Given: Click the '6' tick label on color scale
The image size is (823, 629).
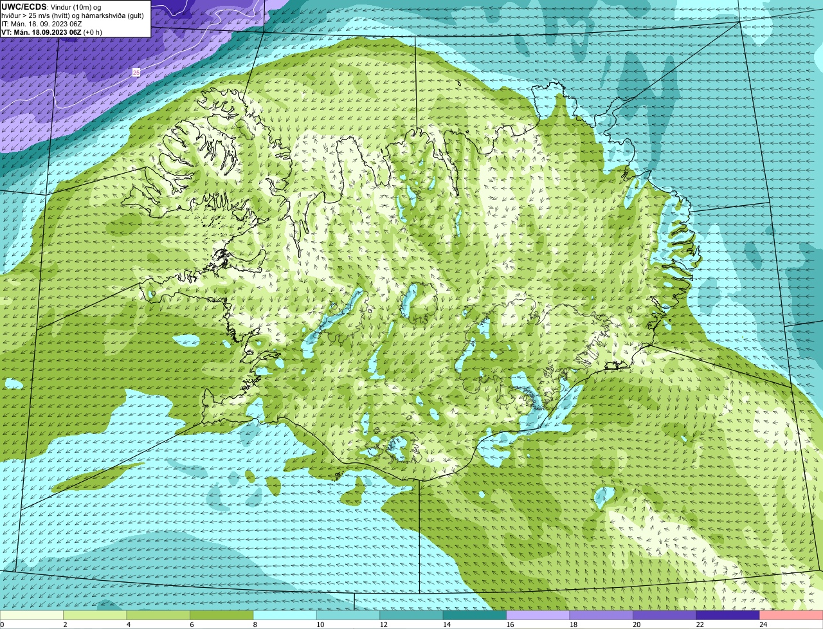Looking at the screenshot, I should pyautogui.click(x=192, y=624).
